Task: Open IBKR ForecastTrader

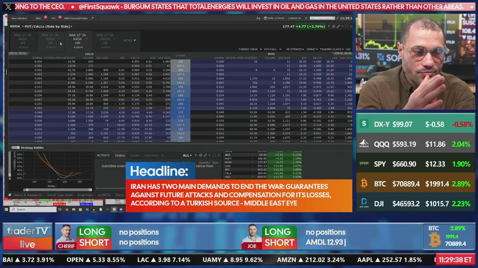Action: pyautogui.click(x=76, y=18)
